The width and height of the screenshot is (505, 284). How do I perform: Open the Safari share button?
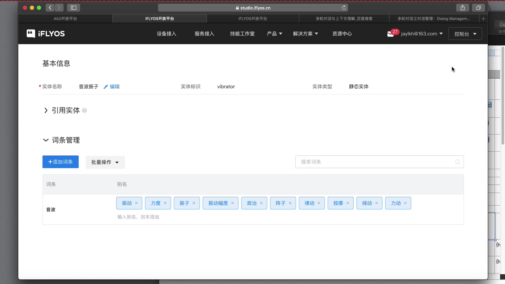pos(463,8)
